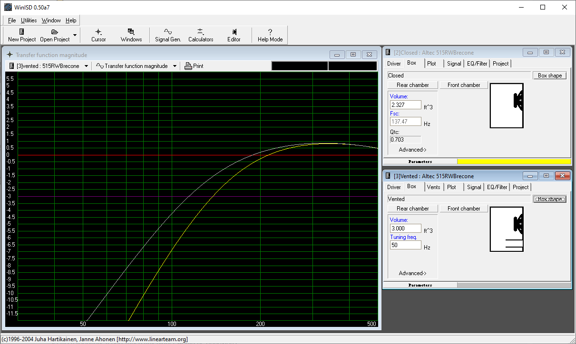Click Rear chamber button in Closed window
Image resolution: width=576 pixels, height=344 pixels.
[413, 85]
